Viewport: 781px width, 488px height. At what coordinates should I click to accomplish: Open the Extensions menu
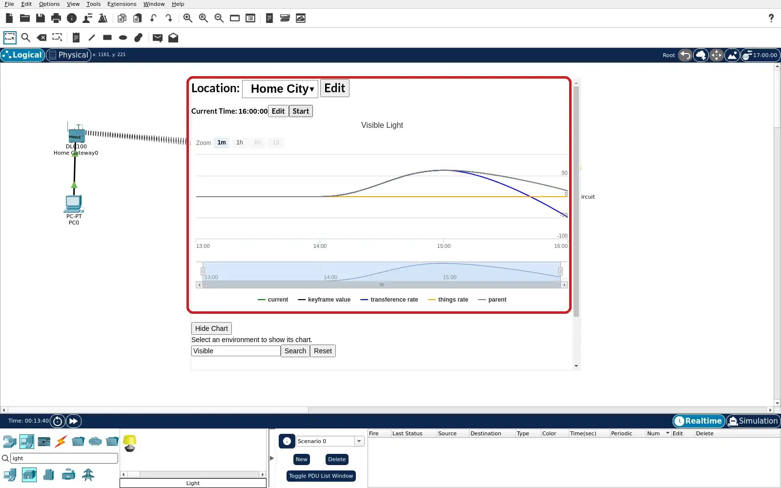coord(122,4)
